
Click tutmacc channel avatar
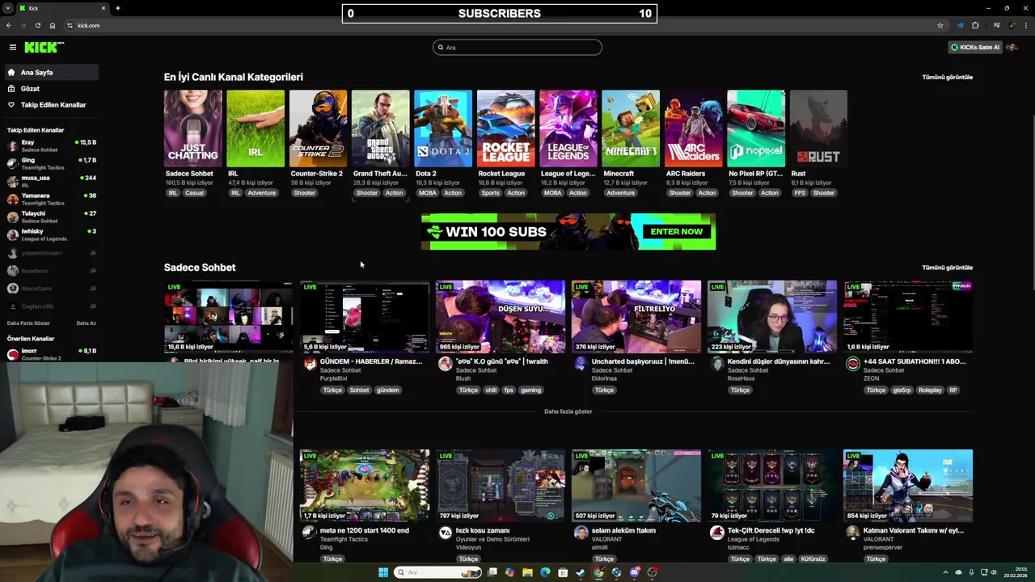pos(716,533)
